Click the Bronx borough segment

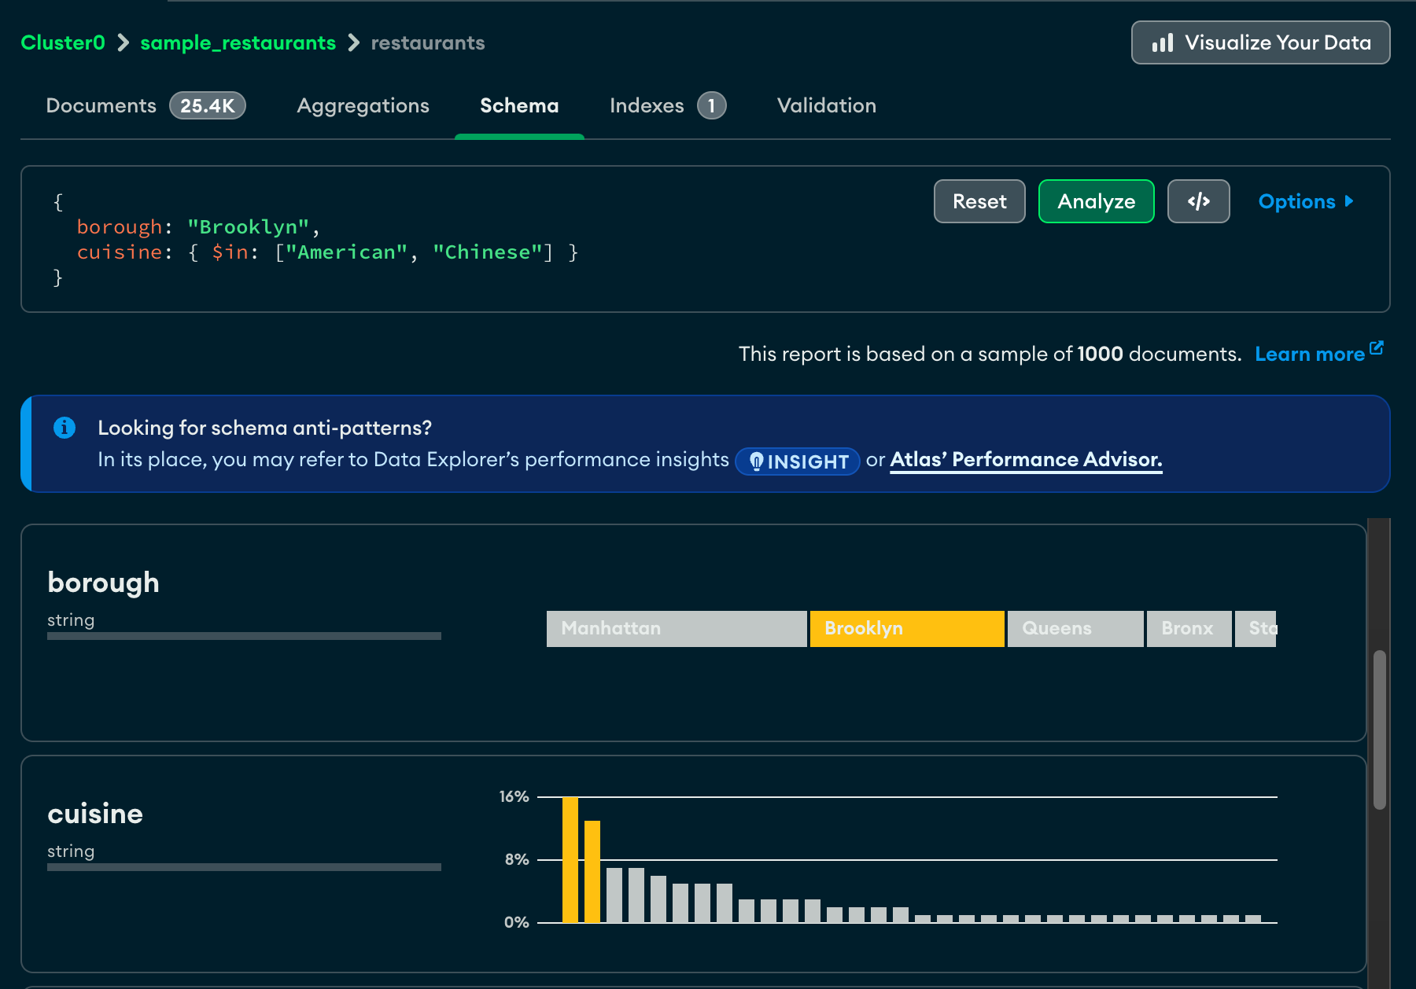(x=1188, y=629)
